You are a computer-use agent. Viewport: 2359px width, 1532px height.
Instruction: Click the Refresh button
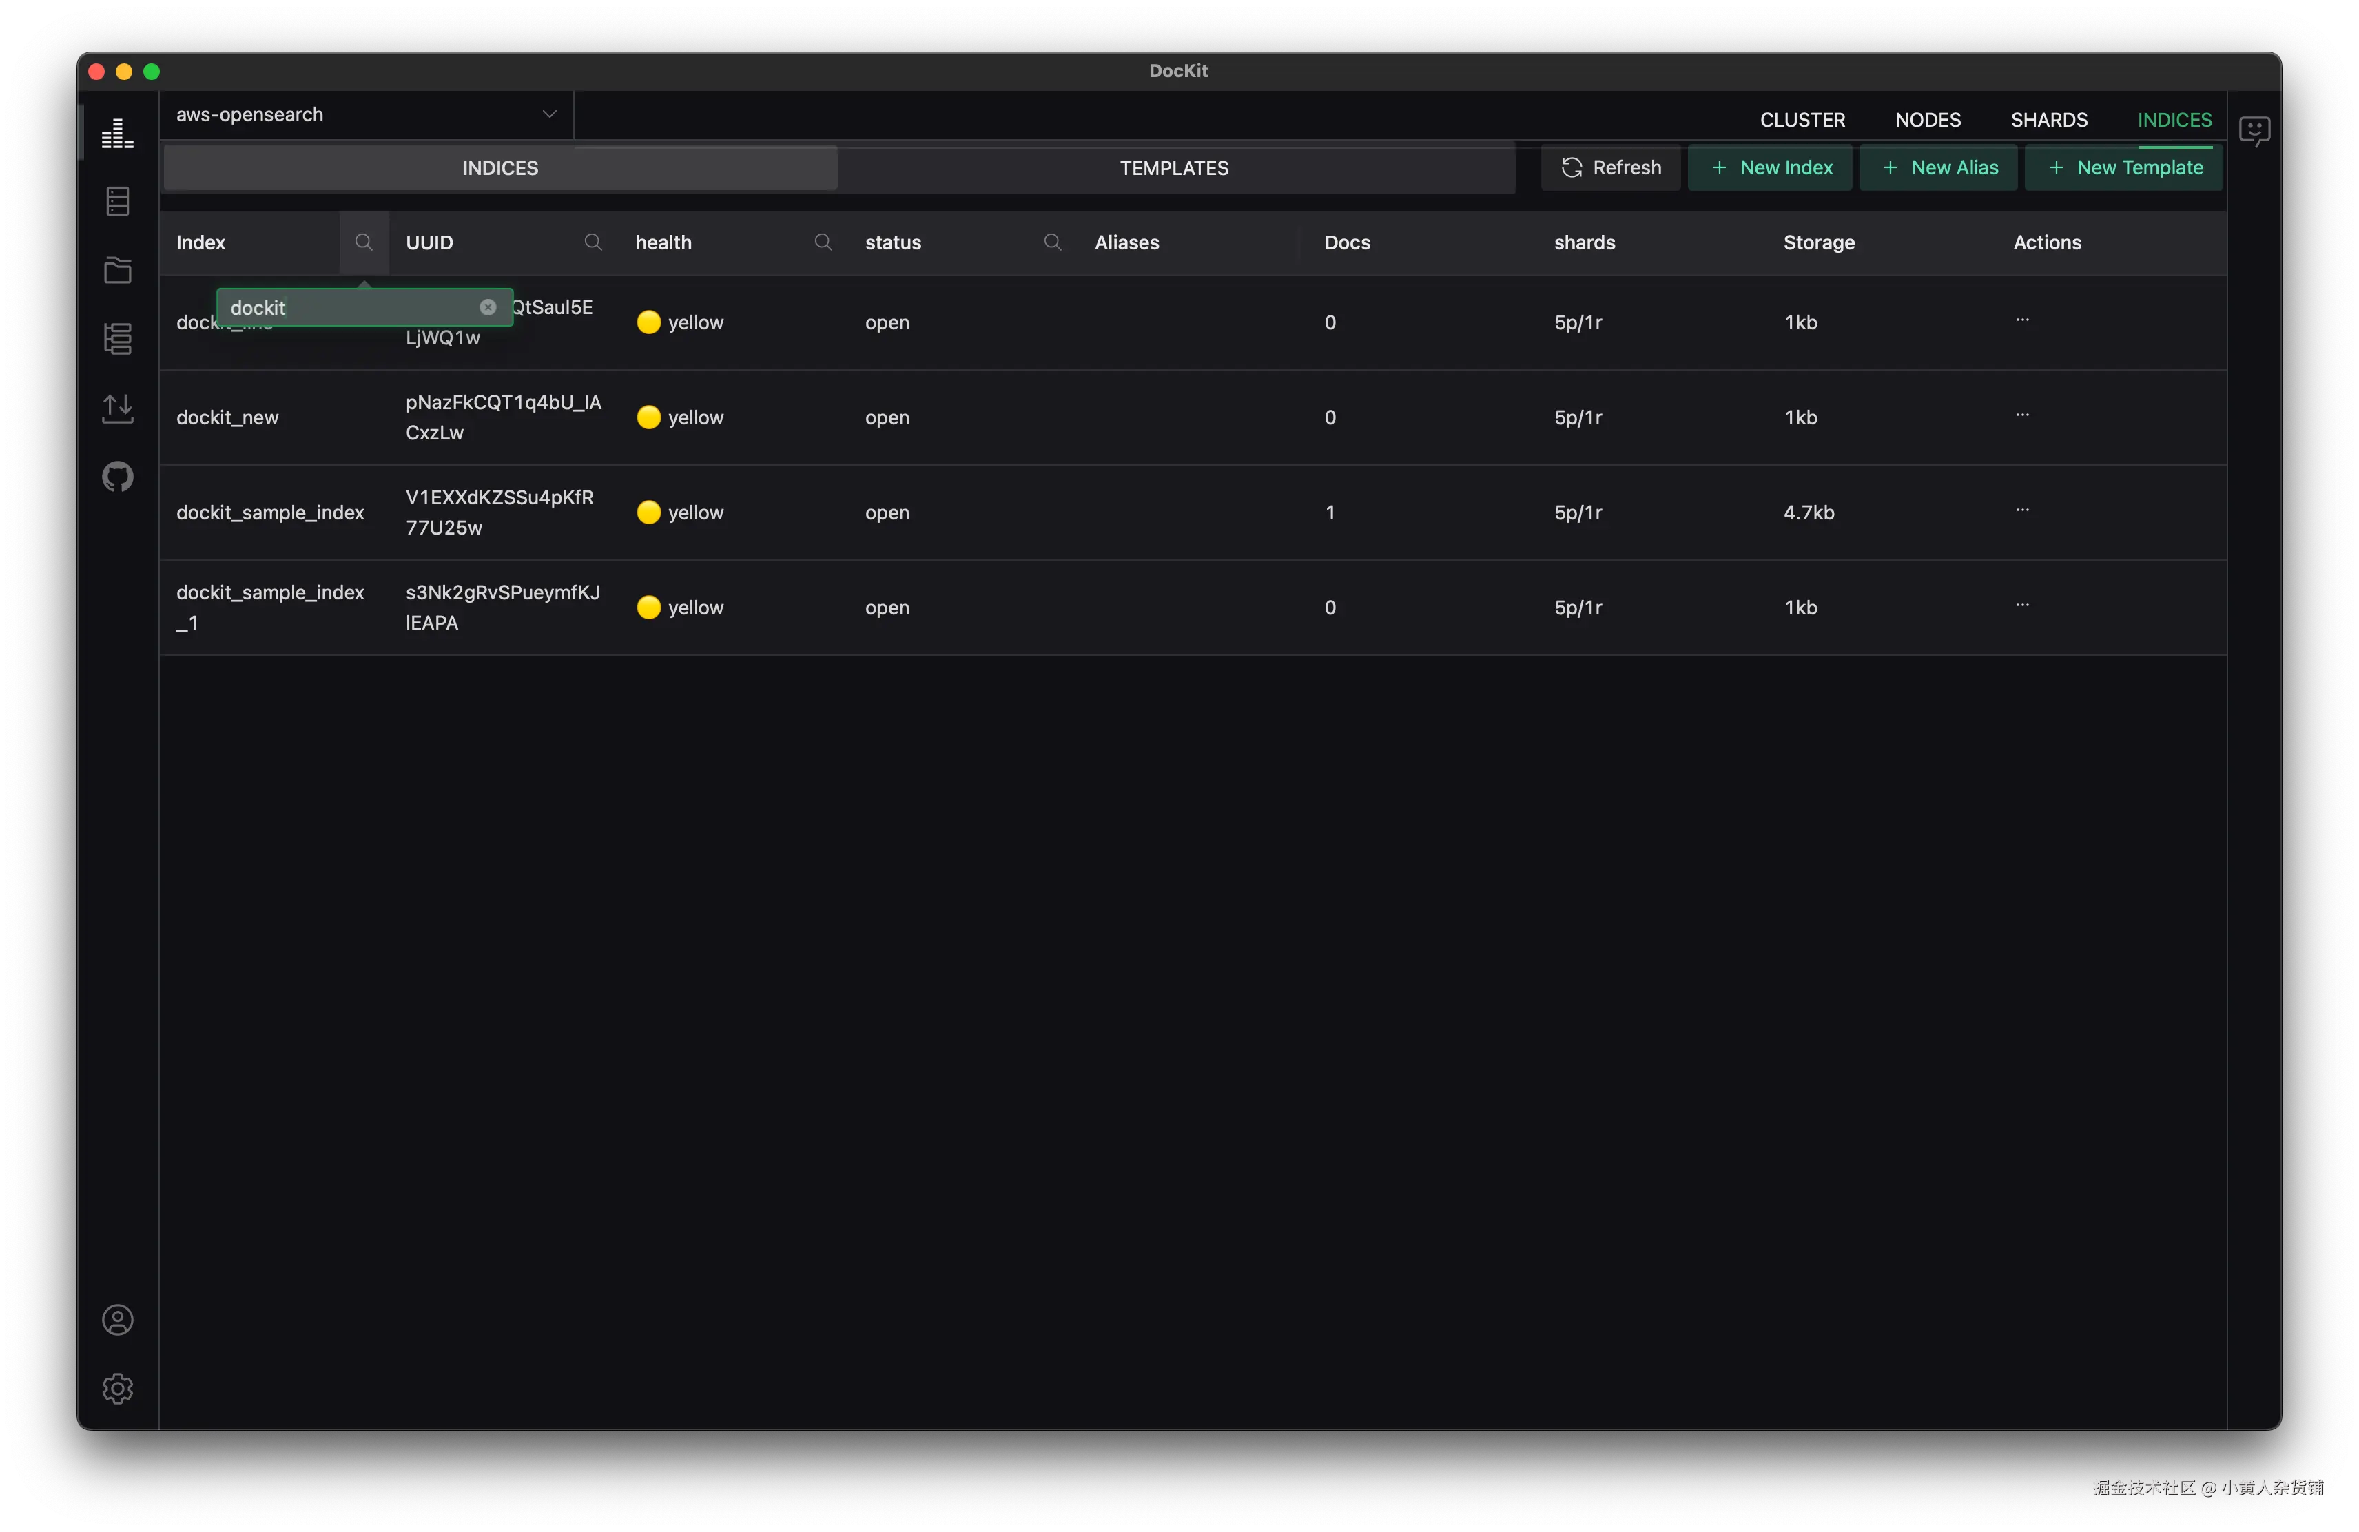click(x=1611, y=167)
